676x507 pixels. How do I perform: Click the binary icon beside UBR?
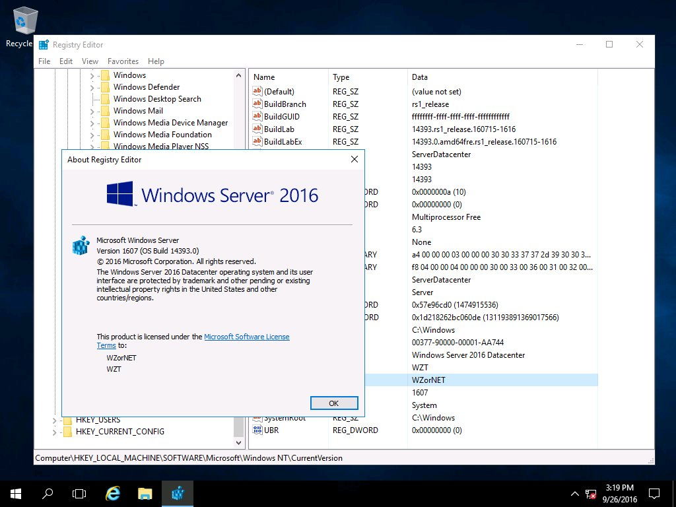[257, 430]
